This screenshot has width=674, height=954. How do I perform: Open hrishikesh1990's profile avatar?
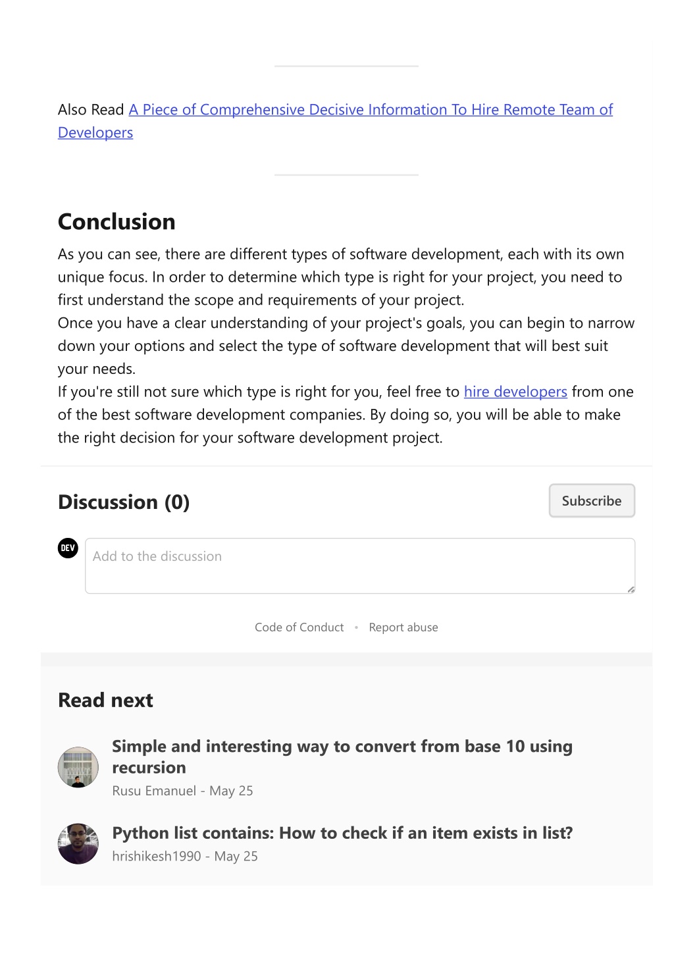[x=78, y=843]
